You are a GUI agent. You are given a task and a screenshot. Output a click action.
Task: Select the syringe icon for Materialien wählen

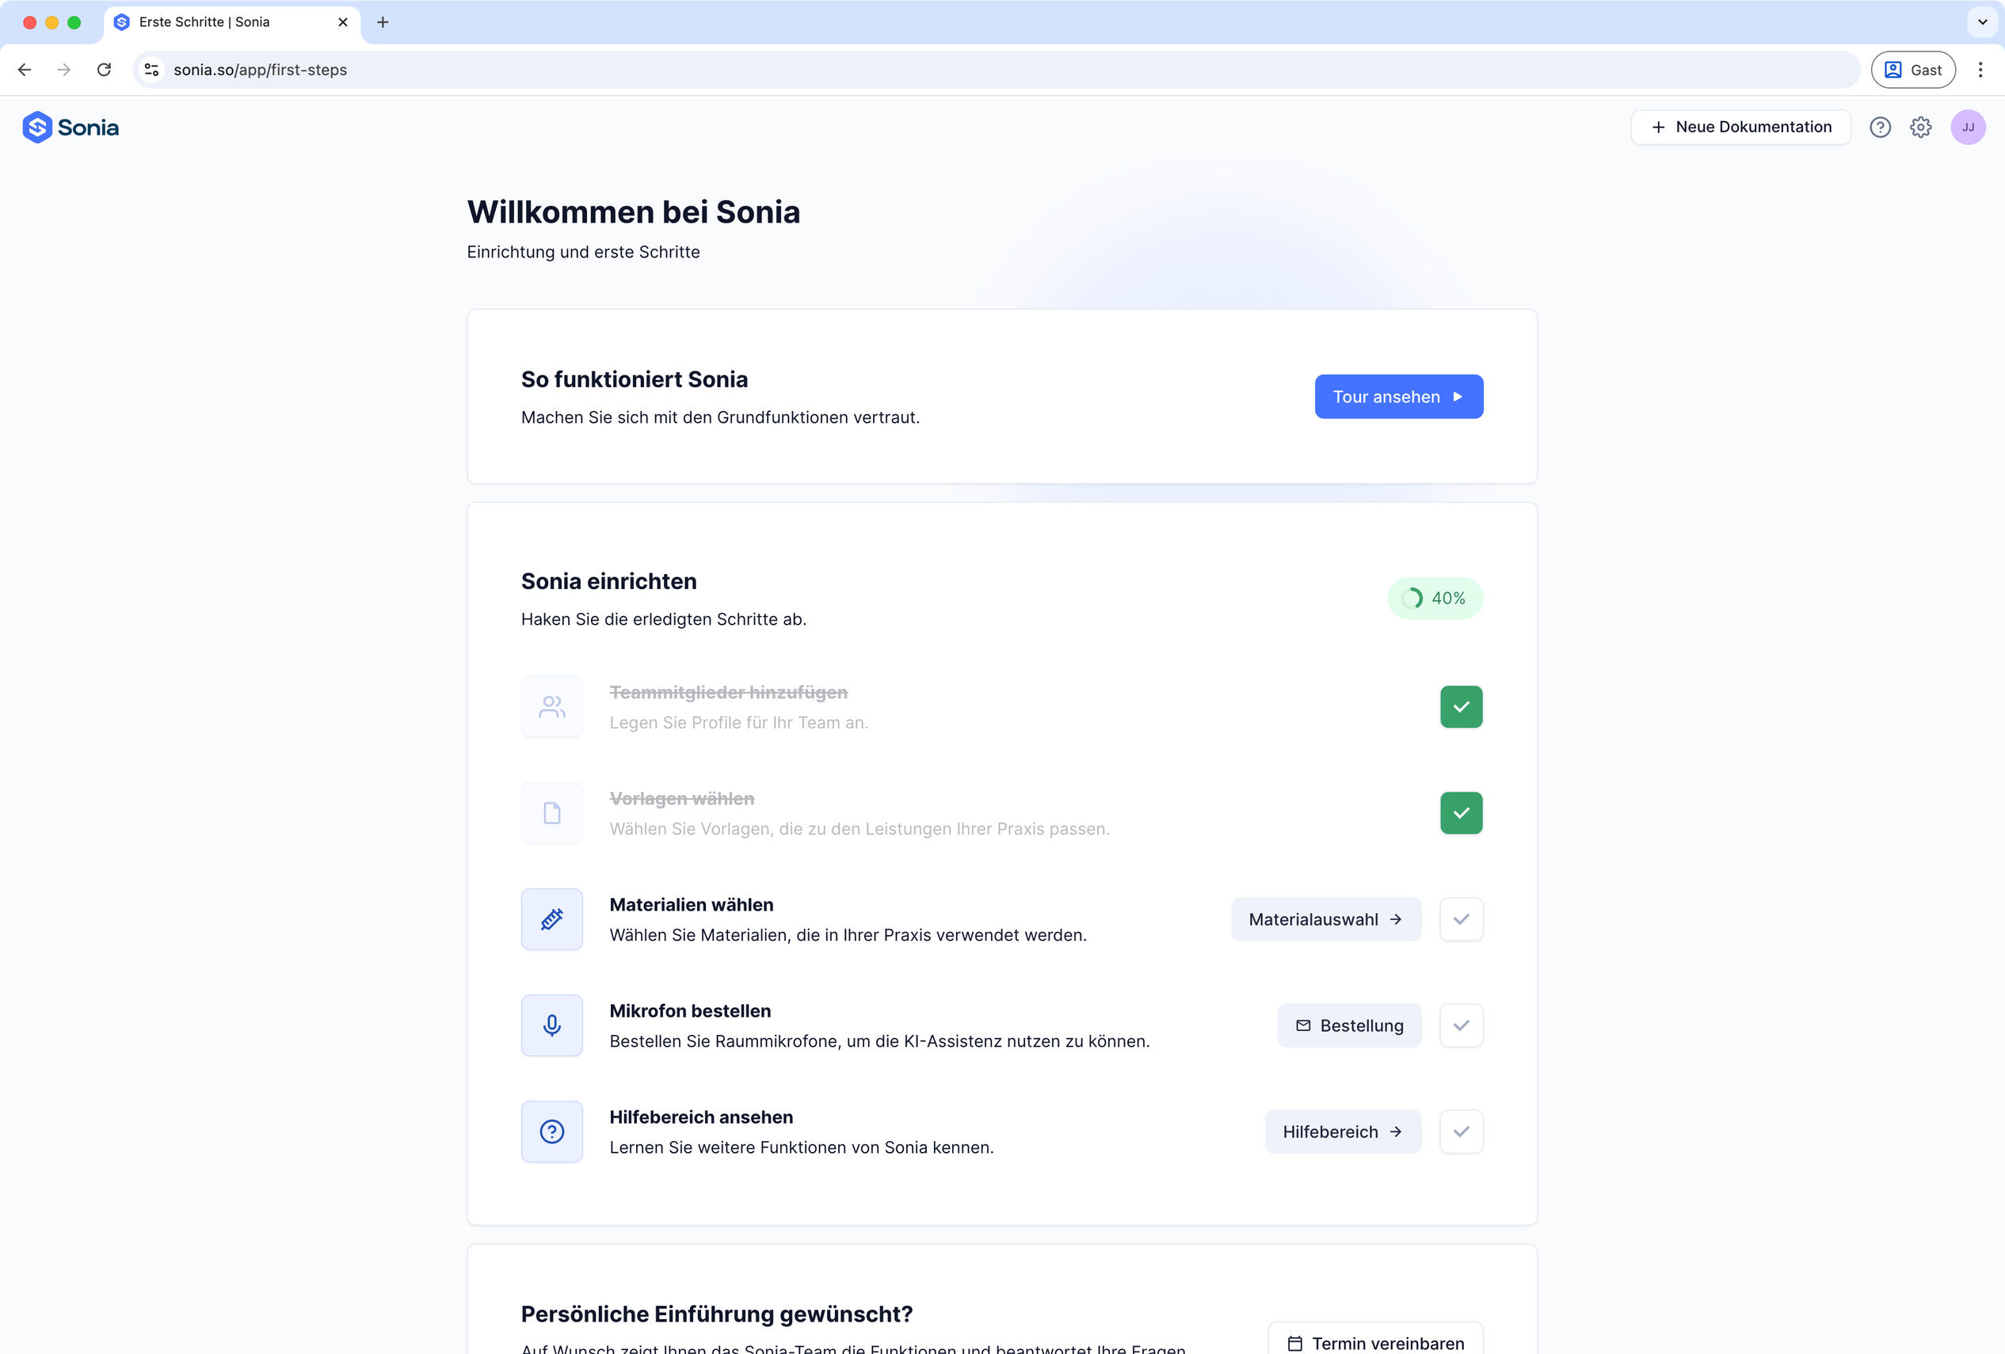coord(551,919)
